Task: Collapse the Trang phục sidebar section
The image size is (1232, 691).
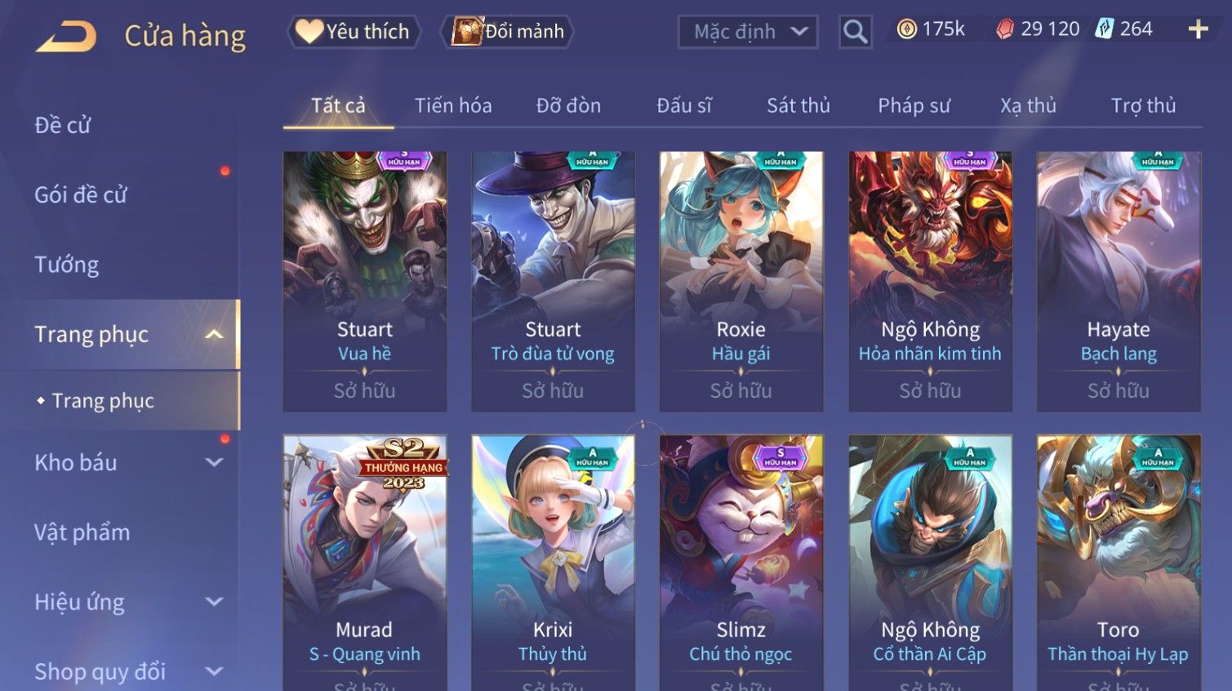Action: pyautogui.click(x=214, y=334)
